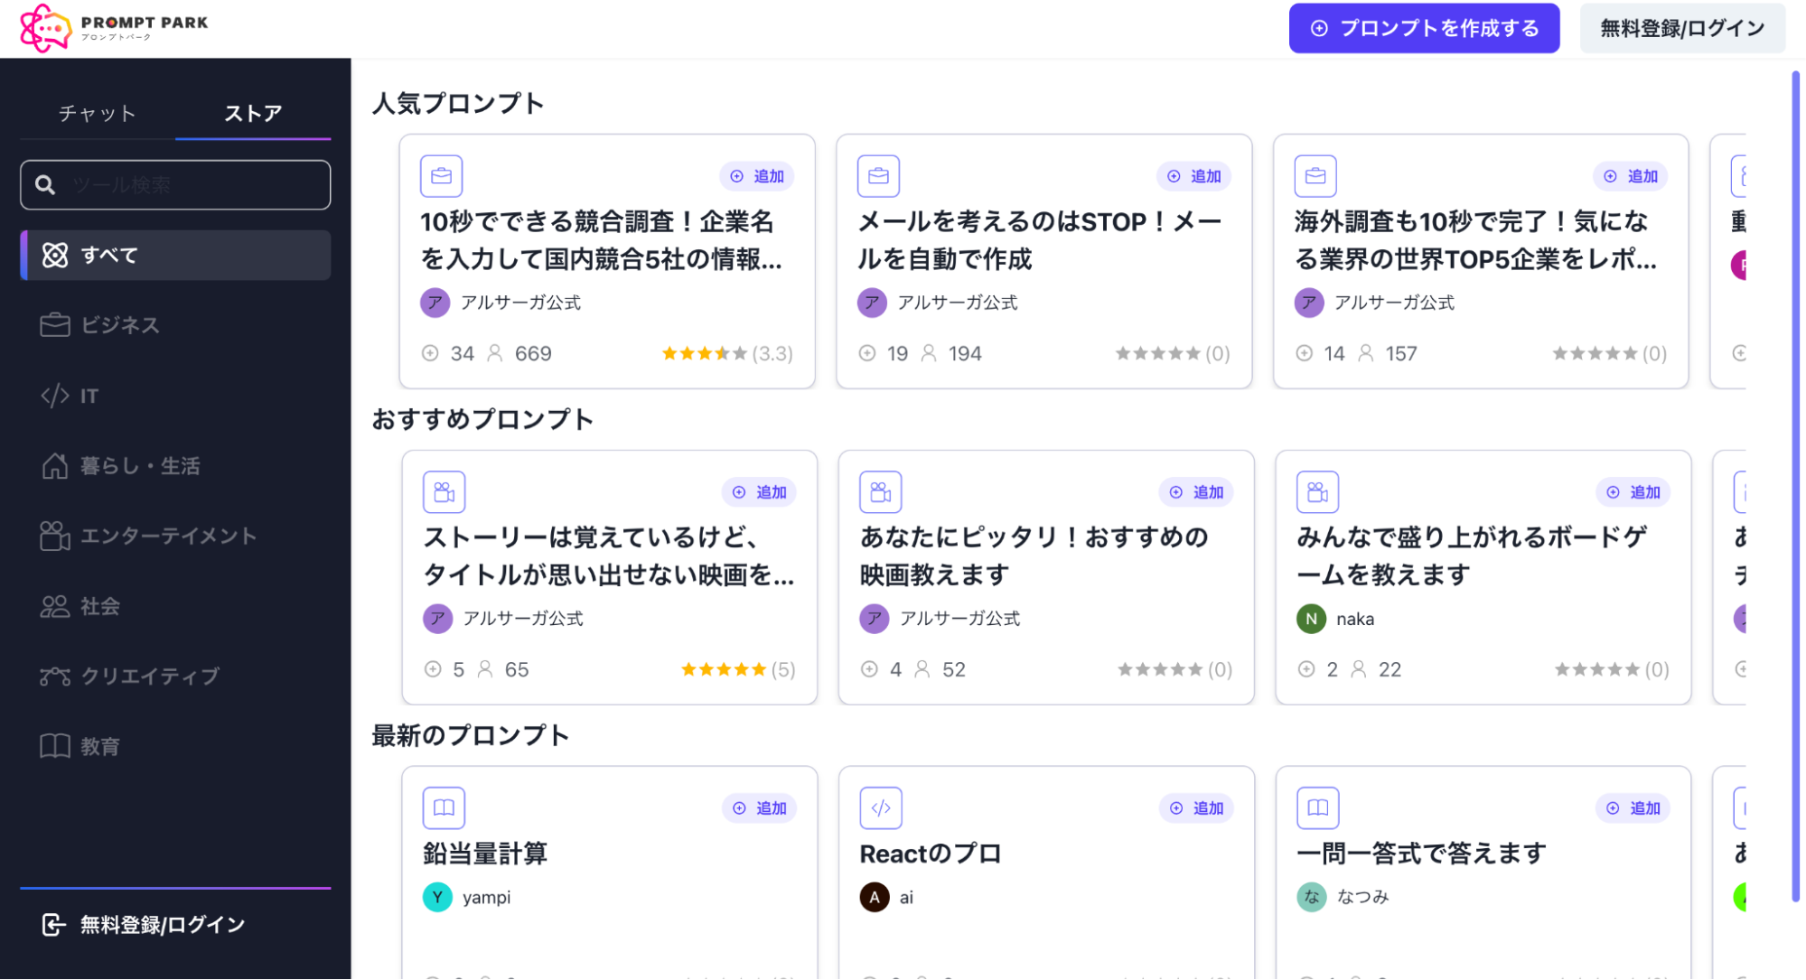Click naka's green avatar icon

click(x=1310, y=619)
